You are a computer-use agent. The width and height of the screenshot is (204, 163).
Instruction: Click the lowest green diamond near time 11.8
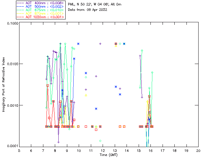coord(100,141)
